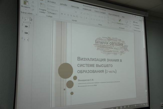163x109 pixels.
Task: Click the font name box
Action: pos(67,11)
